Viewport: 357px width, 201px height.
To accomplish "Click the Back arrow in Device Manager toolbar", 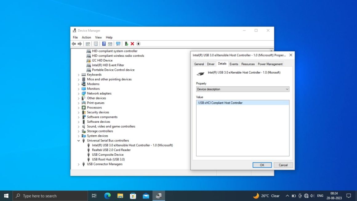I will [74, 44].
